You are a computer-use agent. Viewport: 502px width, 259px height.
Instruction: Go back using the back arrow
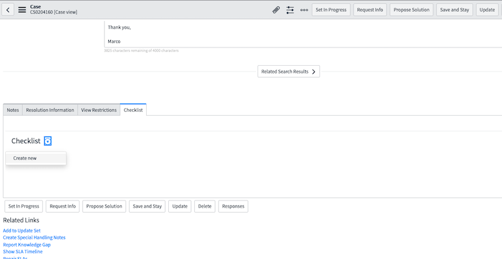(8, 10)
